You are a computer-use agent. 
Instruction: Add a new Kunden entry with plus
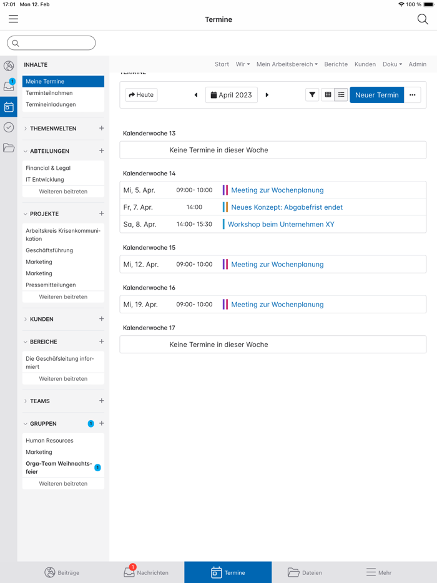102,319
